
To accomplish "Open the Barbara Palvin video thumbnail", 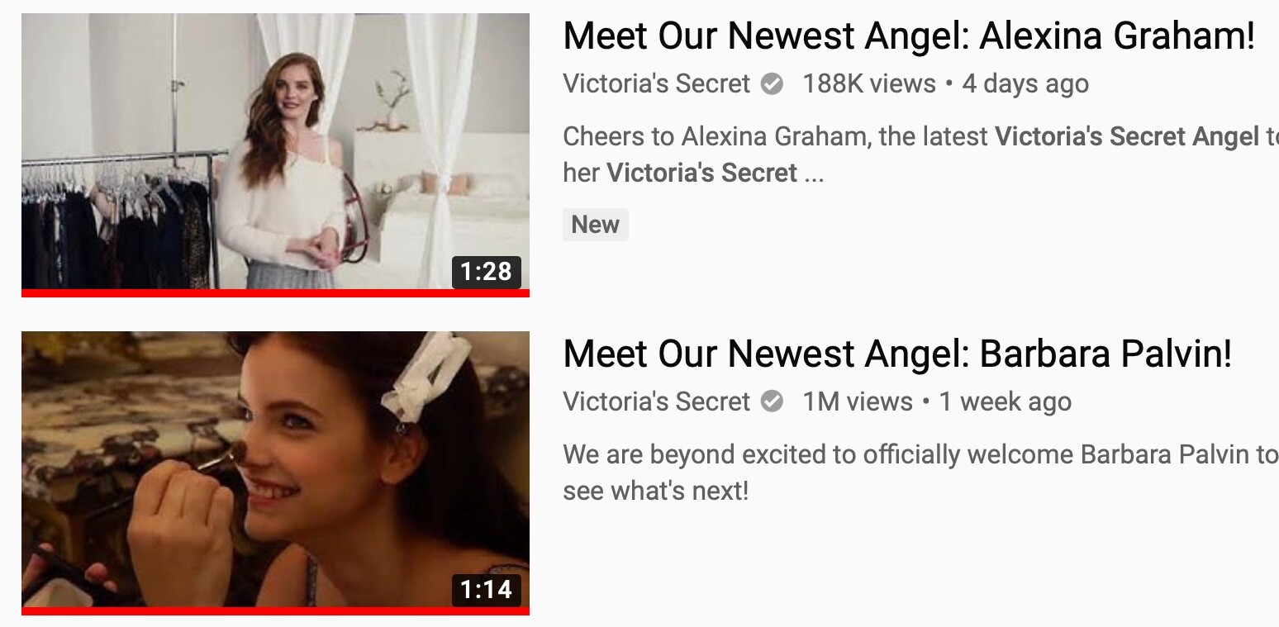I will [275, 473].
